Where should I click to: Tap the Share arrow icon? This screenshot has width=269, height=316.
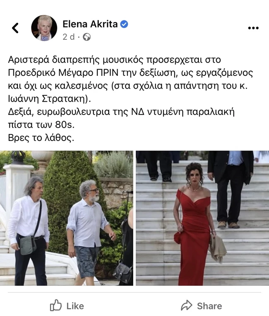coord(187,305)
